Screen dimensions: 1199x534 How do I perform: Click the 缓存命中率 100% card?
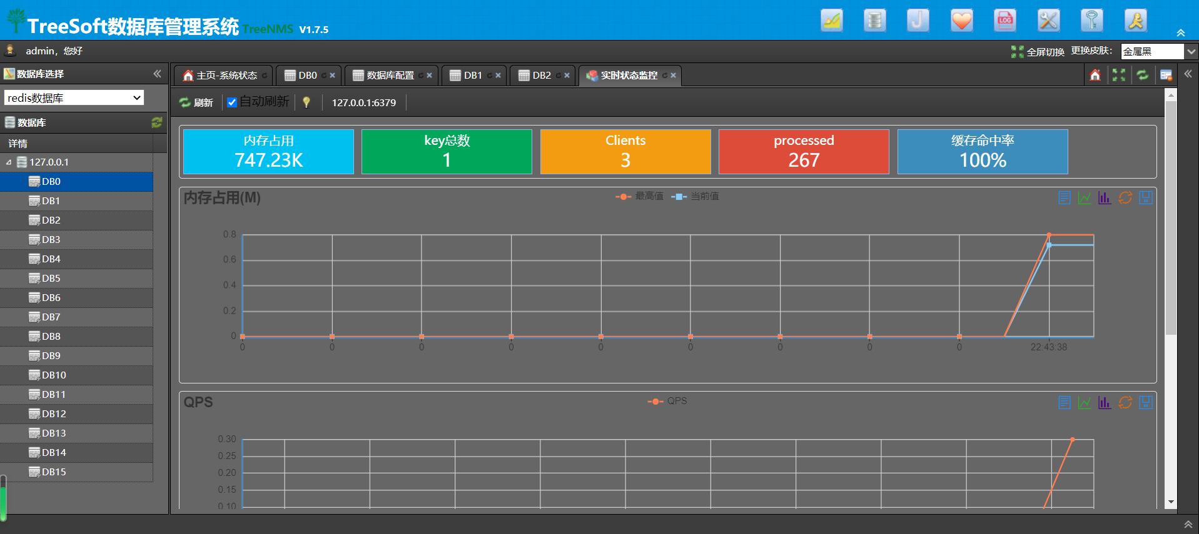[x=983, y=152]
